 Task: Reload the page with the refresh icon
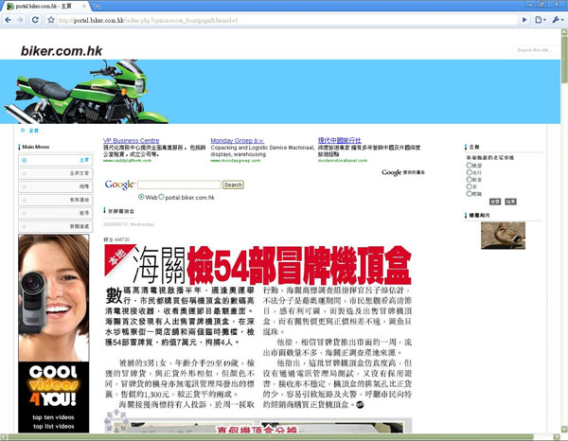point(36,20)
